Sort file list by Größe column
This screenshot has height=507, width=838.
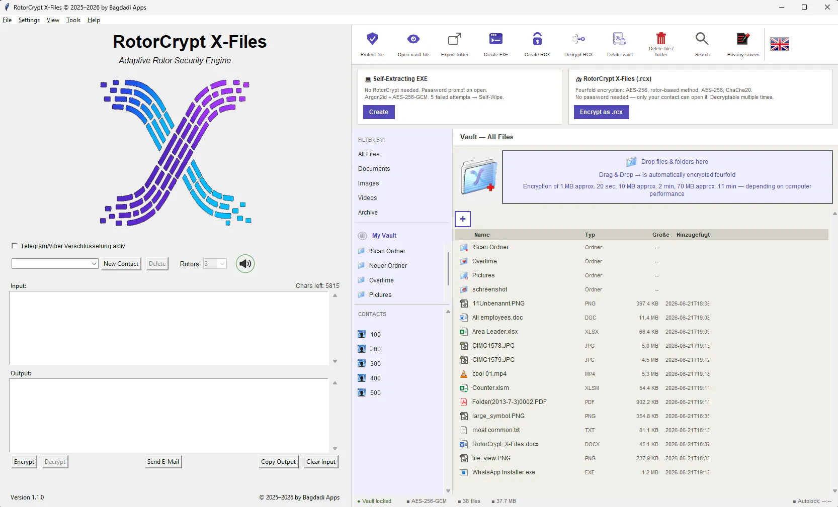click(660, 235)
